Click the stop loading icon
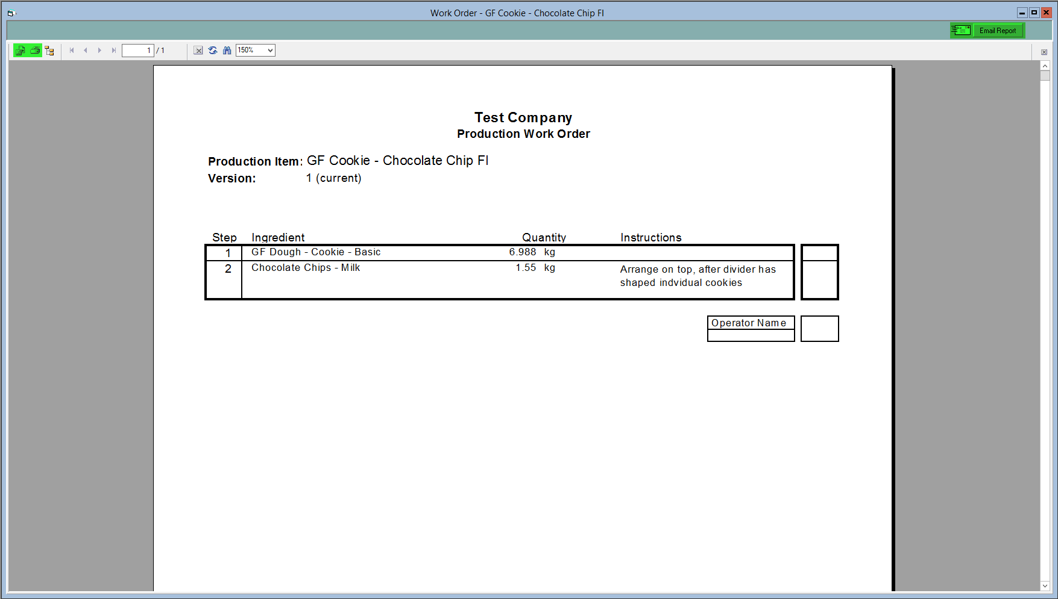 198,51
